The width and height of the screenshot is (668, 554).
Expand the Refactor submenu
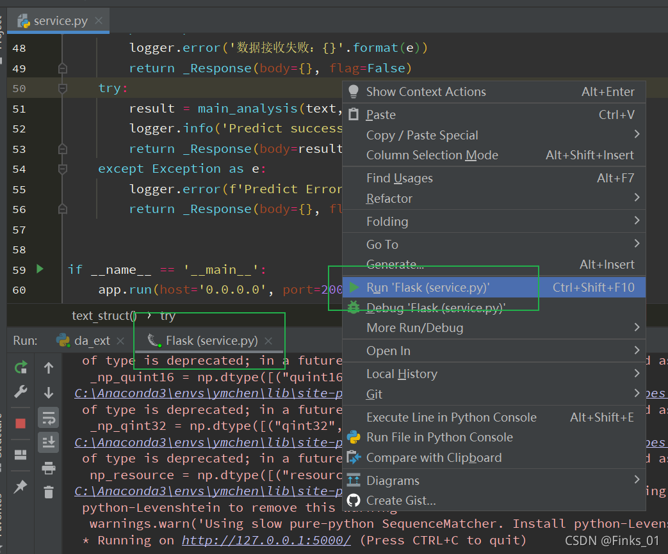pos(494,199)
